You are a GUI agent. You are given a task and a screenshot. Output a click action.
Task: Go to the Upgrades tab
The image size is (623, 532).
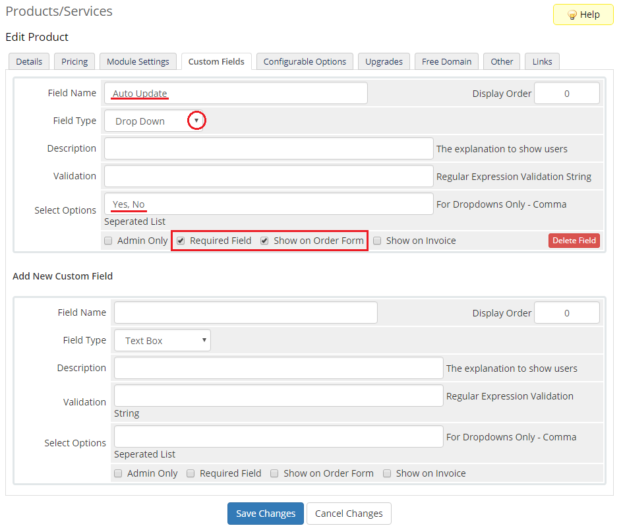click(x=384, y=61)
